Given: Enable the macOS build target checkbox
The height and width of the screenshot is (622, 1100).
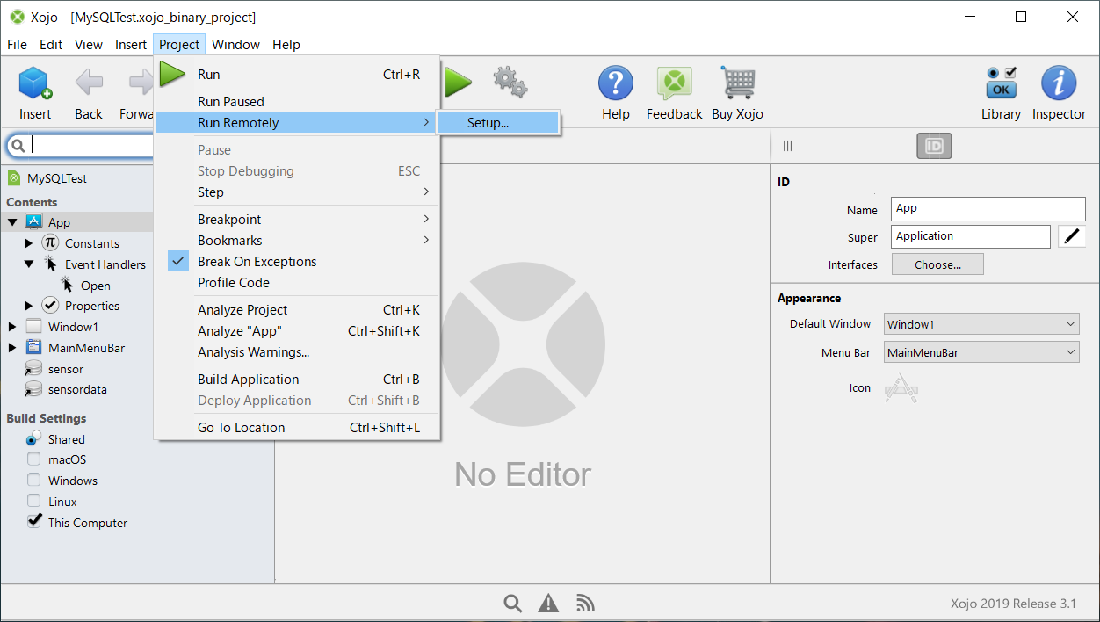Looking at the screenshot, I should click(x=33, y=459).
